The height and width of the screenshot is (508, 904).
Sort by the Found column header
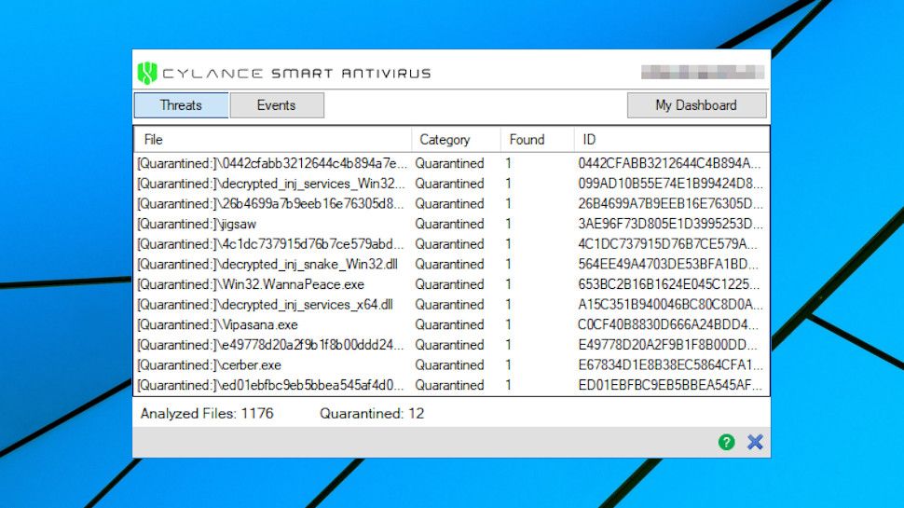(x=538, y=140)
